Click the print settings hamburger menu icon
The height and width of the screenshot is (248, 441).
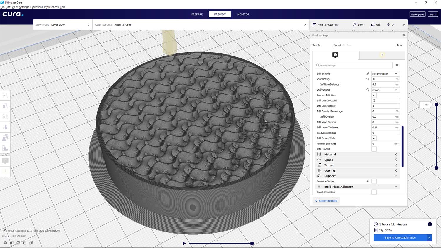click(397, 65)
